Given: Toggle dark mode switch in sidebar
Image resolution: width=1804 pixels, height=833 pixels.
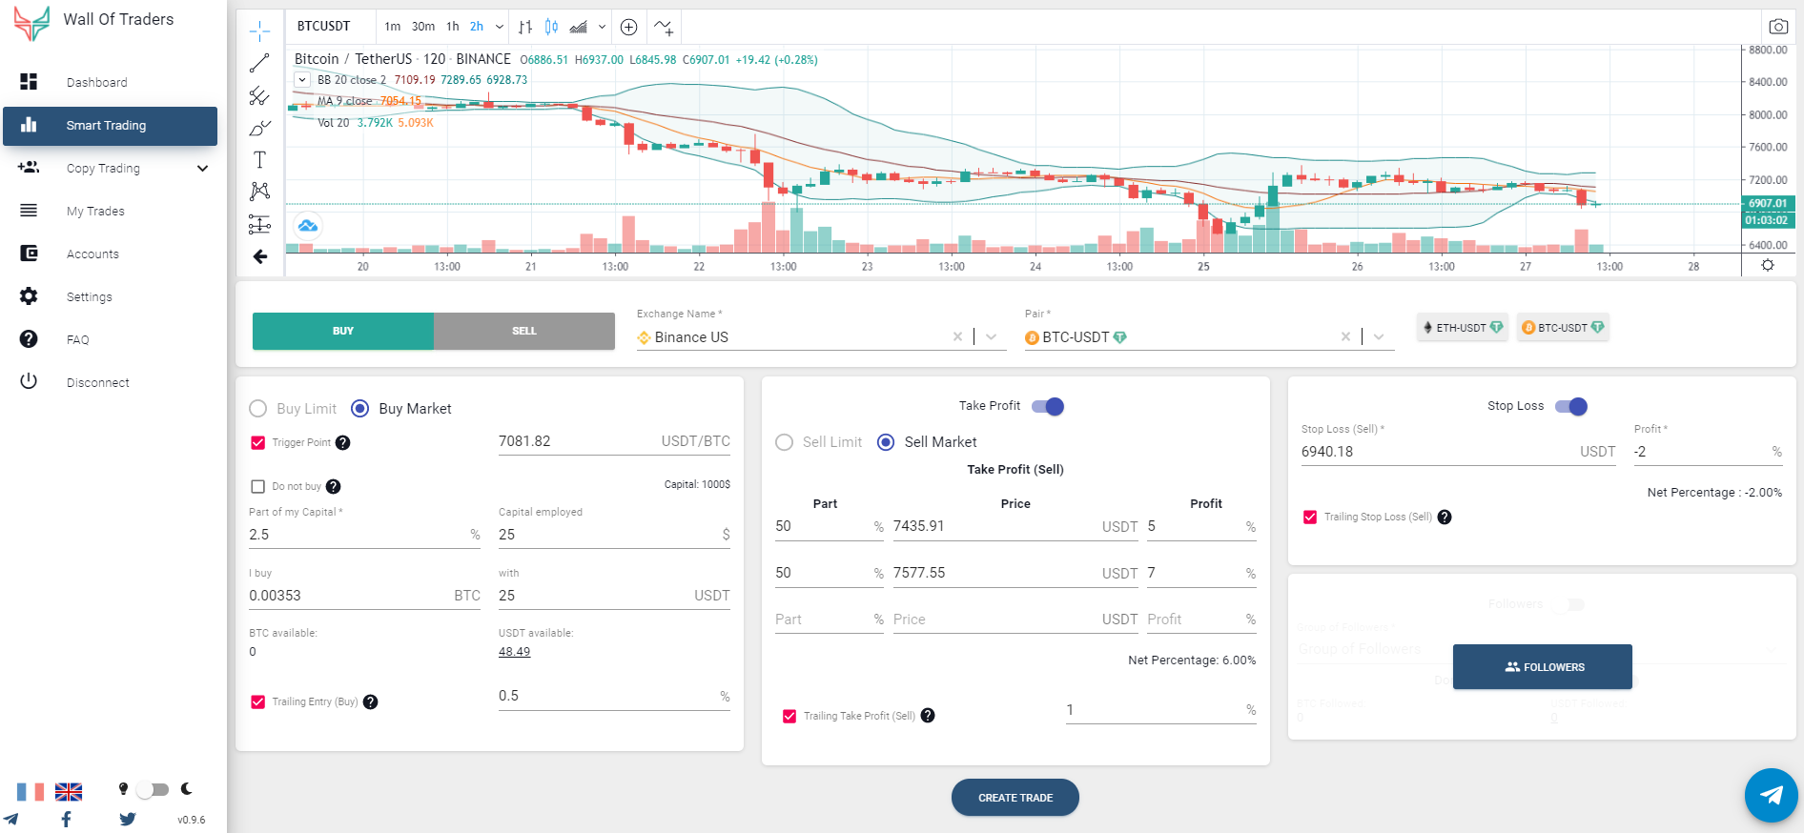Looking at the screenshot, I should point(153,789).
